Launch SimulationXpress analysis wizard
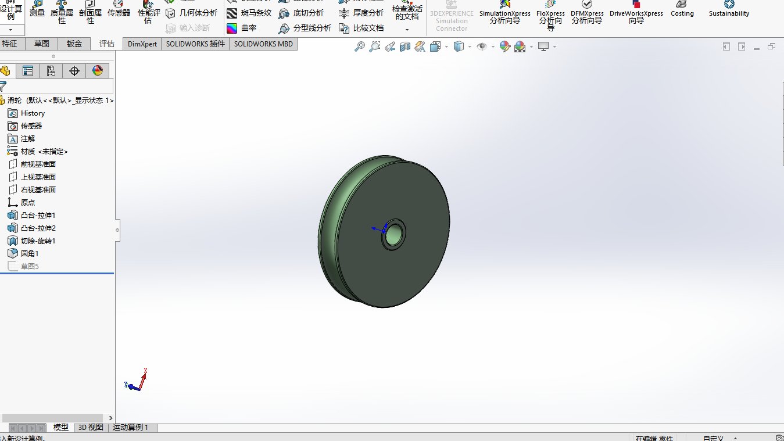The height and width of the screenshot is (441, 784). 505,13
